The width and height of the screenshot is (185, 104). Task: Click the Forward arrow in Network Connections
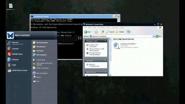[x=96, y=32]
